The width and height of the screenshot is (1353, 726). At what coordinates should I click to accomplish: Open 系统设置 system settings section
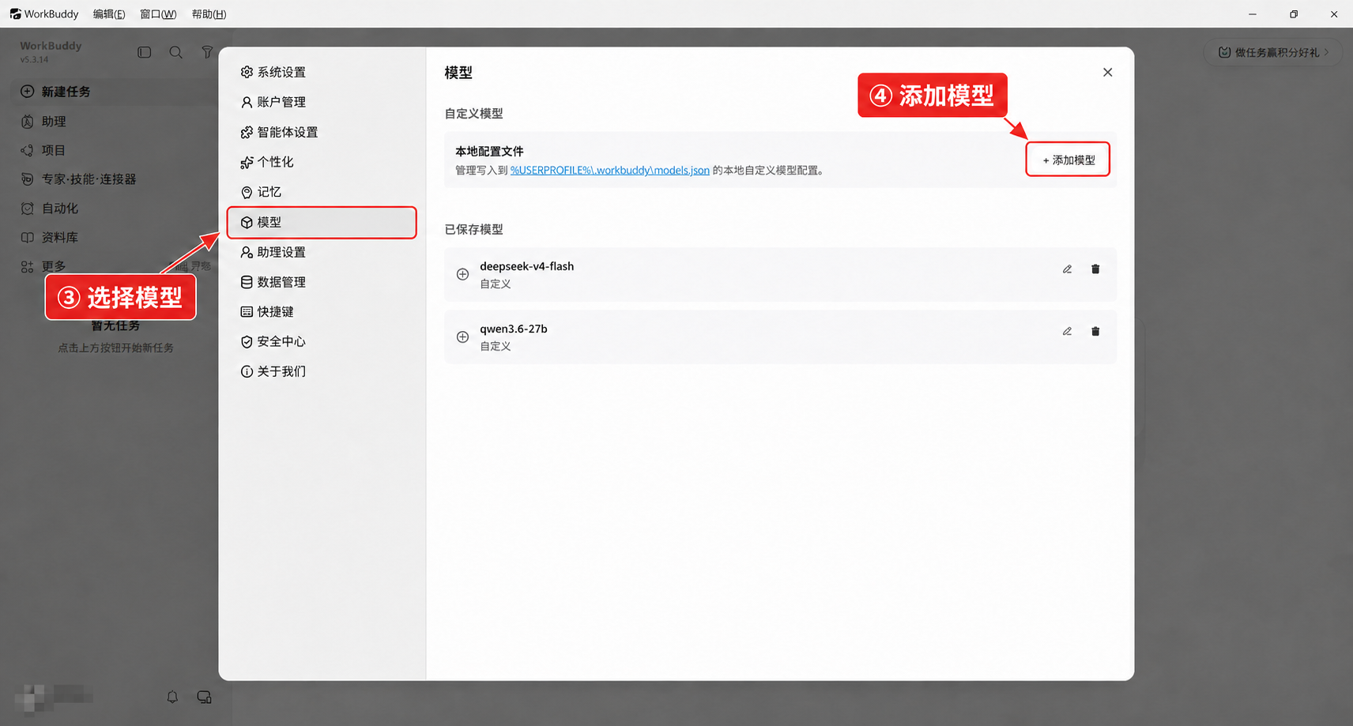[x=321, y=72]
